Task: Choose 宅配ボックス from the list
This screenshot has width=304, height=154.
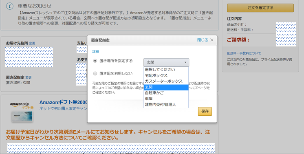Action: (x=166, y=75)
